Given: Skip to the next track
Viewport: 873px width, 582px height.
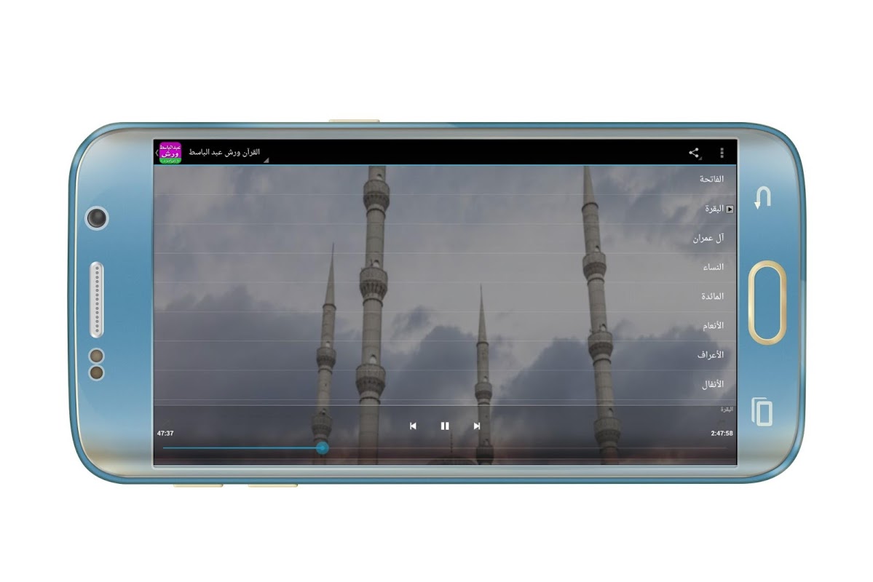Looking at the screenshot, I should point(477,426).
